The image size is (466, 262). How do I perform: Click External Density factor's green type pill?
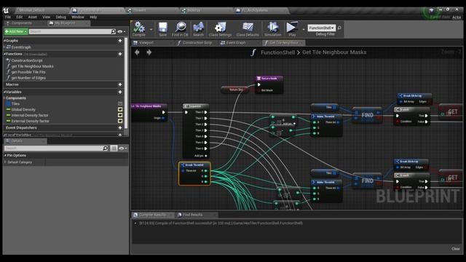pos(8,121)
